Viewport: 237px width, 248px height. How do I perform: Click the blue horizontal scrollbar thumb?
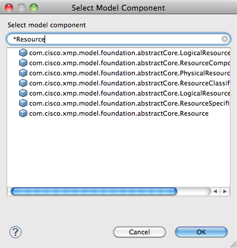(94, 191)
